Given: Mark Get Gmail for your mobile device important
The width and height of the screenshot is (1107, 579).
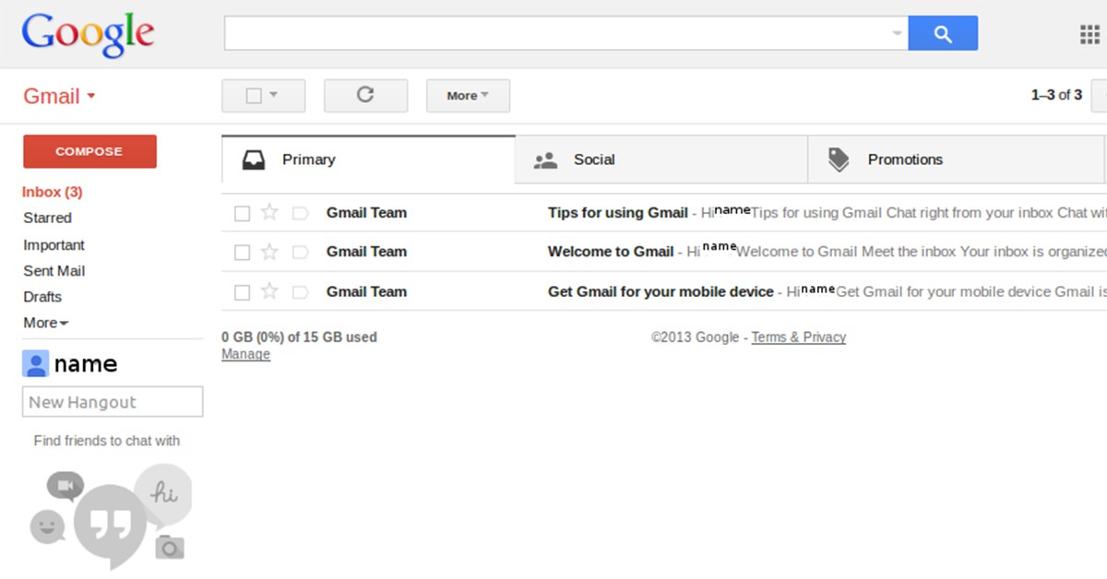Looking at the screenshot, I should point(300,292).
